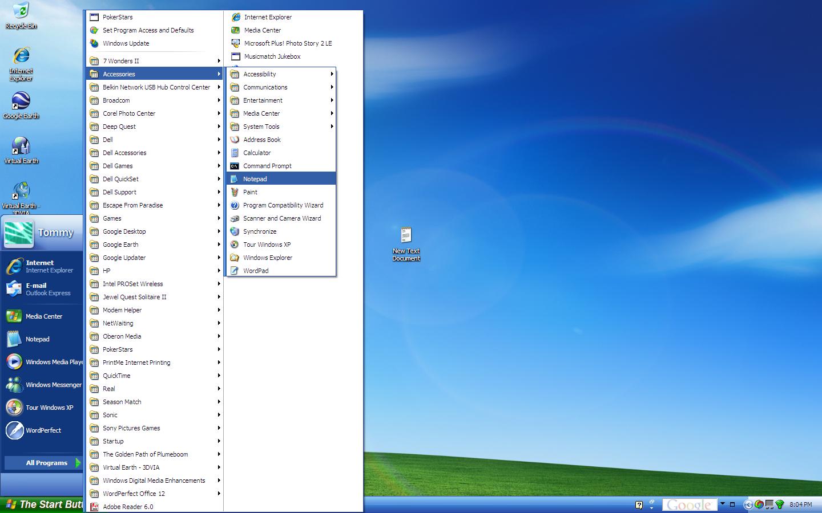Open Windows Media Player from pinned list
This screenshot has height=513, width=822.
tap(43, 362)
